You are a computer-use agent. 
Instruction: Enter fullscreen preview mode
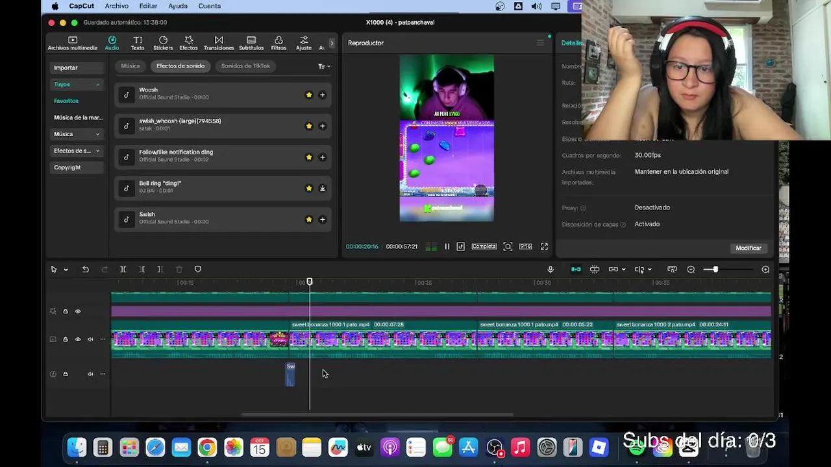tap(544, 246)
